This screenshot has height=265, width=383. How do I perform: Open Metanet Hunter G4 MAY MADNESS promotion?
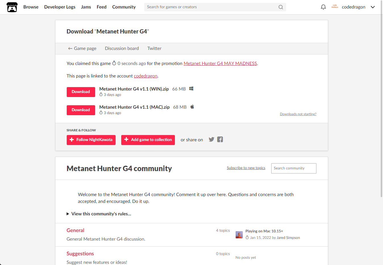(x=220, y=64)
